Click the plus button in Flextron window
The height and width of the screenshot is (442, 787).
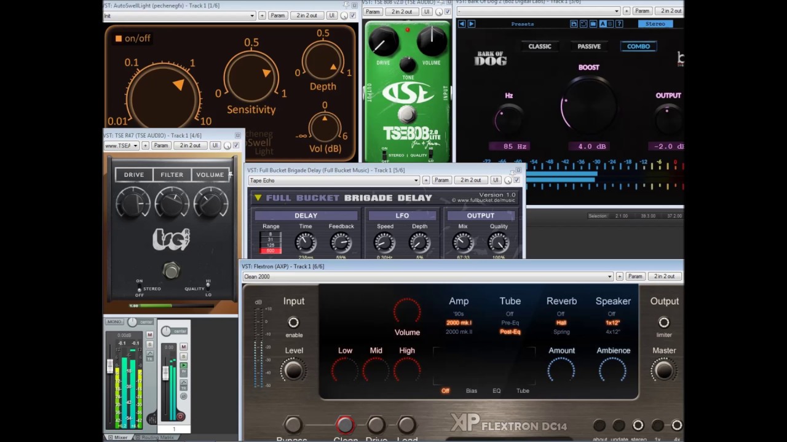(x=620, y=276)
